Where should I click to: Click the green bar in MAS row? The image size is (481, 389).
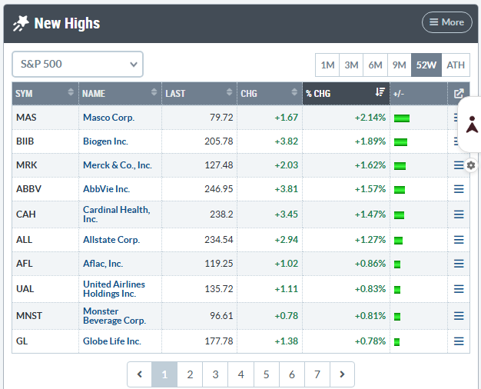tap(402, 118)
